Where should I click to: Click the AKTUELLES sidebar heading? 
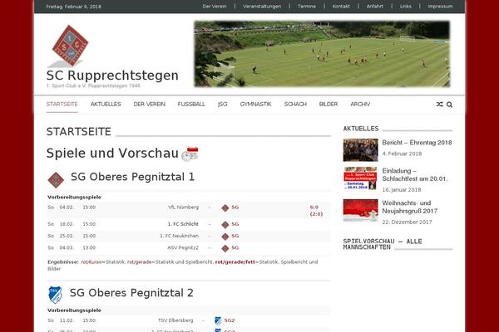tap(361, 129)
